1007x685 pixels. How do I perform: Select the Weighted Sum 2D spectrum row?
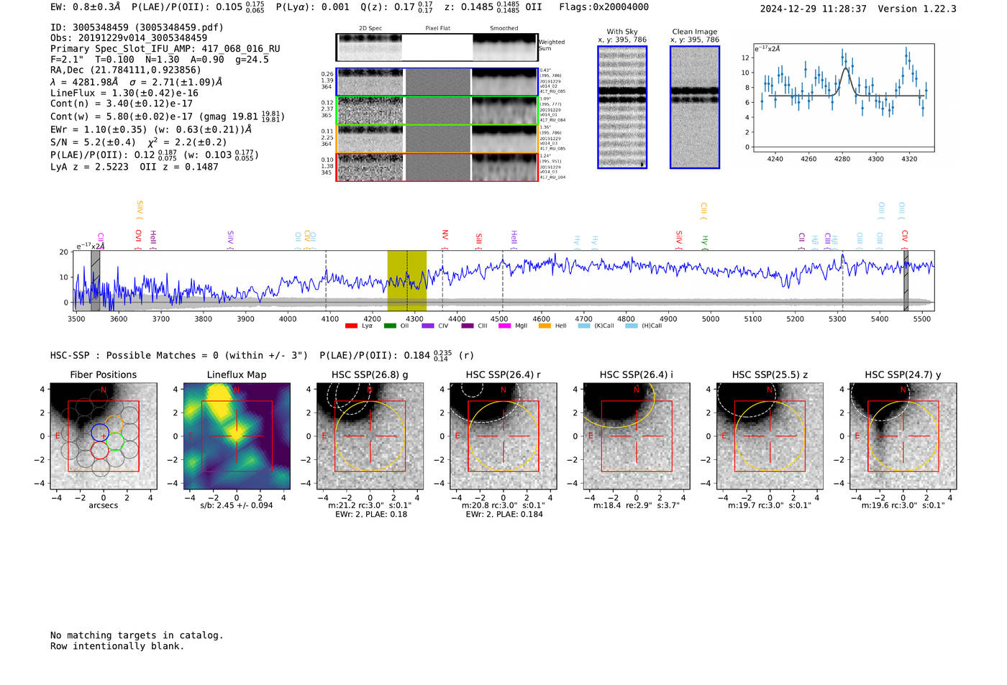[x=437, y=47]
